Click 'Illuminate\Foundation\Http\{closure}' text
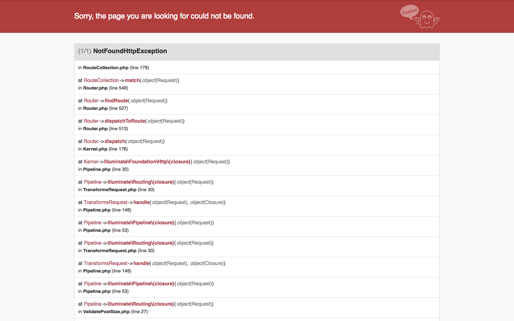This screenshot has height=321, width=514. (x=147, y=162)
